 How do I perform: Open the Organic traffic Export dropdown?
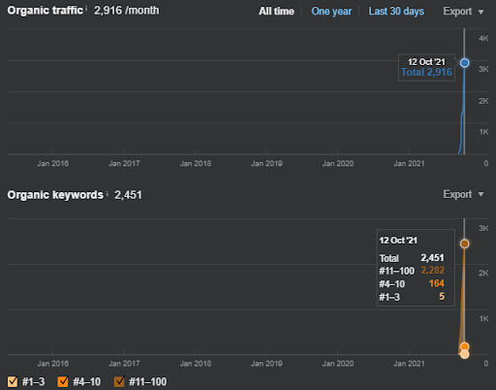click(x=463, y=12)
